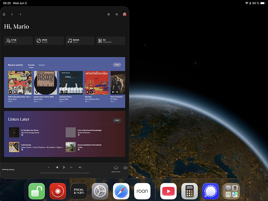The image size is (268, 201).
Task: Switch to the Played tab
Action: (x=31, y=65)
